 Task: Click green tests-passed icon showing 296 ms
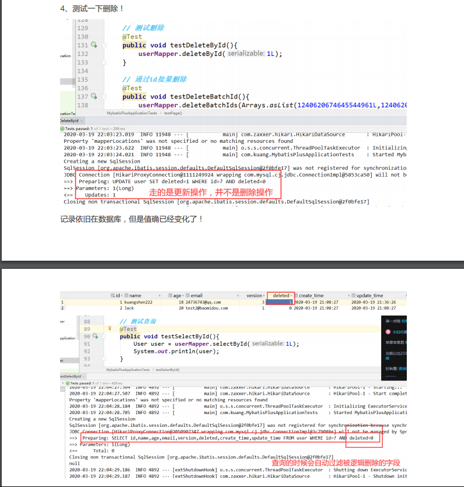pos(62,128)
